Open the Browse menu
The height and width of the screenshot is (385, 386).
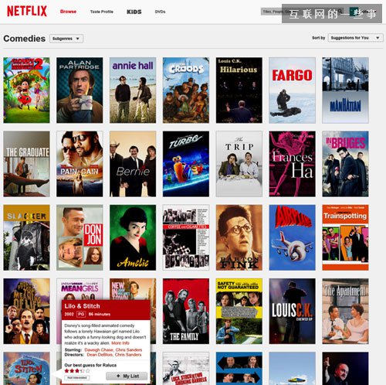pyautogui.click(x=68, y=12)
